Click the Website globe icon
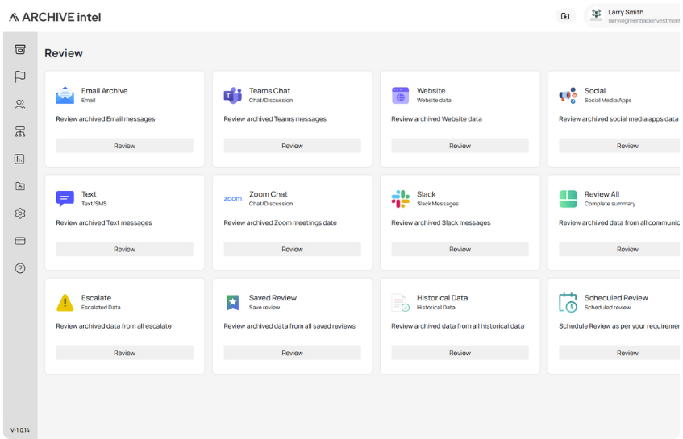 (400, 95)
